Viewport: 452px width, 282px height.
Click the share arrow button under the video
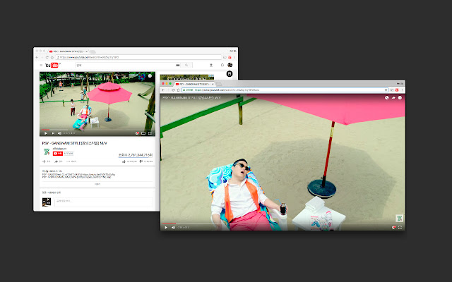click(x=59, y=161)
